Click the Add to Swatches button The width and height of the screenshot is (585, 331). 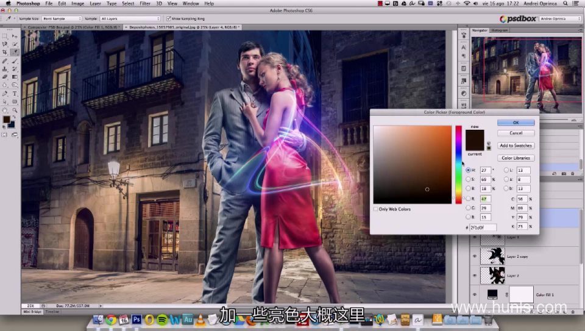click(516, 146)
